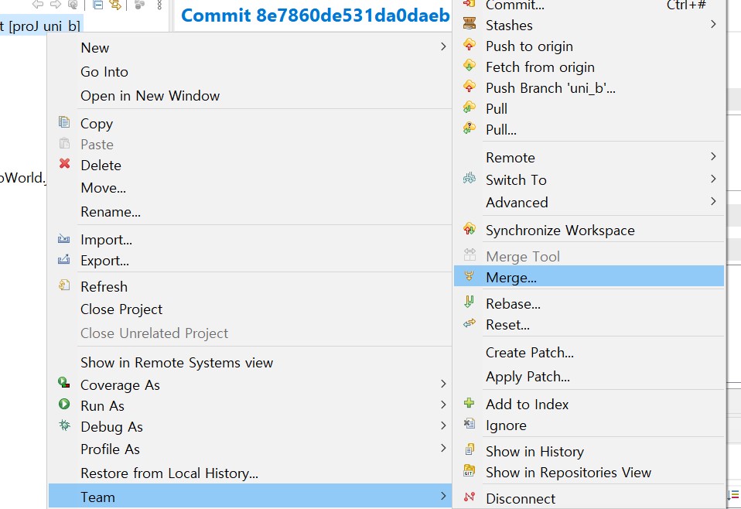Image resolution: width=741 pixels, height=509 pixels.
Task: Choose Apply Patch... in Team submenu
Action: (x=589, y=377)
